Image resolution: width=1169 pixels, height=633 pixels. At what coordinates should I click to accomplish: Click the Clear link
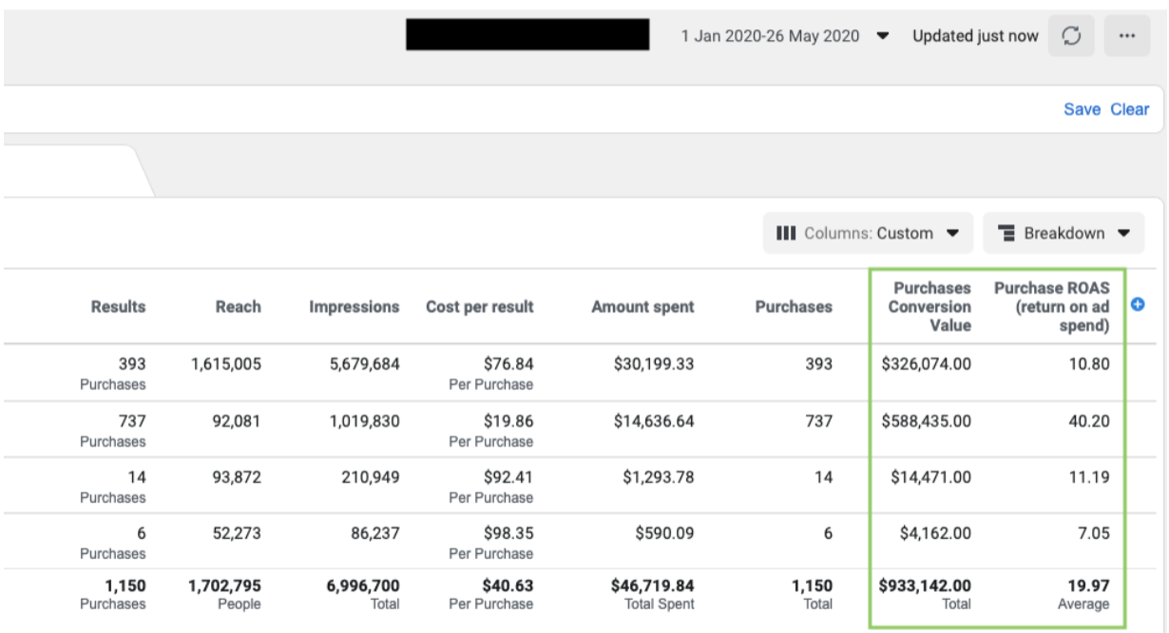1129,109
